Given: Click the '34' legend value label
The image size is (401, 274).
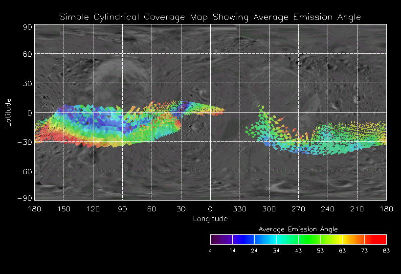Looking at the screenshot, I should tap(276, 251).
